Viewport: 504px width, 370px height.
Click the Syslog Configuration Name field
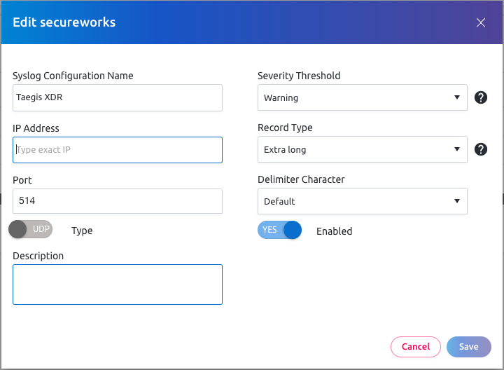[x=118, y=98]
